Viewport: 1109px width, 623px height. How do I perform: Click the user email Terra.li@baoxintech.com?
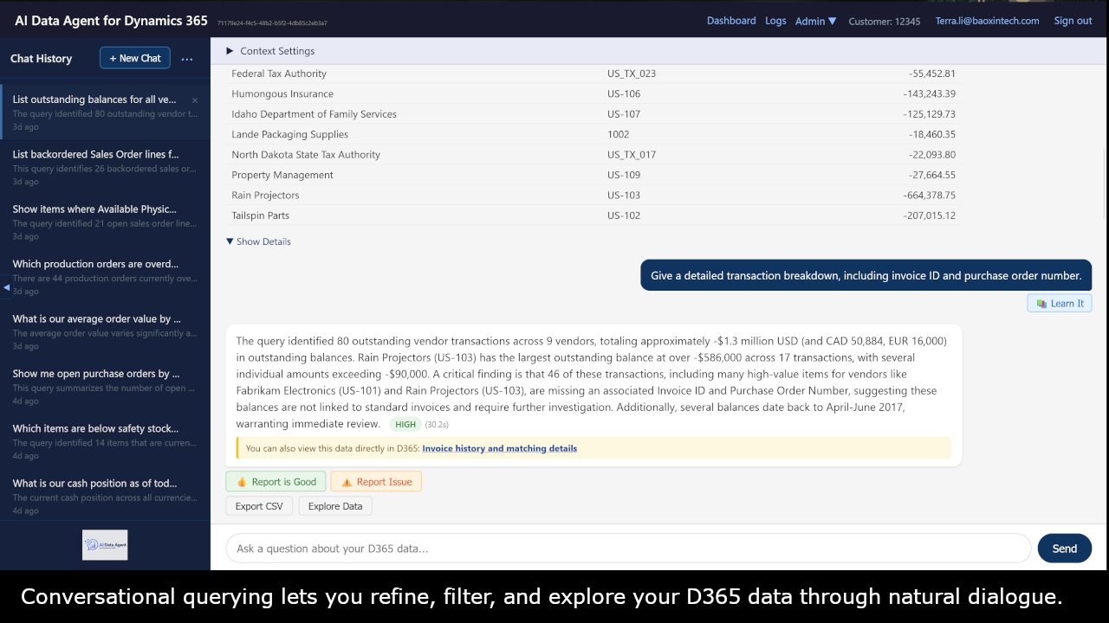987,21
